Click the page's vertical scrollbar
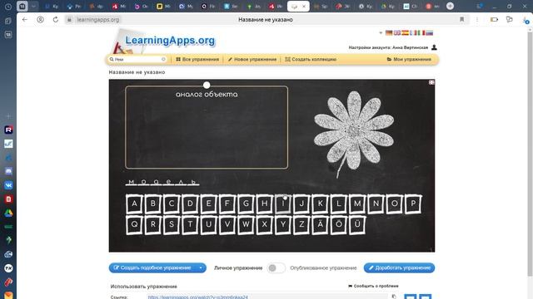Screen dimensions: 533x299 [x=530, y=153]
